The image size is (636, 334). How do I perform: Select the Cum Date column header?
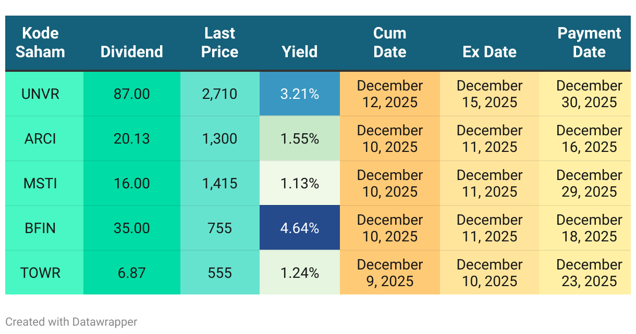(x=389, y=43)
